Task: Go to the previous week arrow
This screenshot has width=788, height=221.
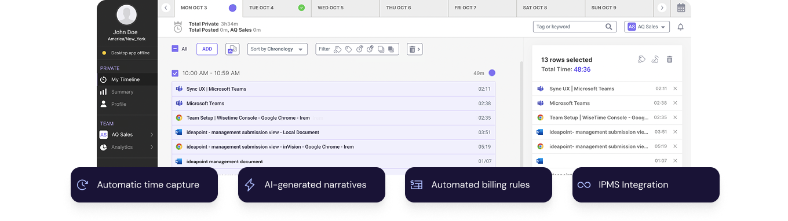Action: (x=166, y=8)
